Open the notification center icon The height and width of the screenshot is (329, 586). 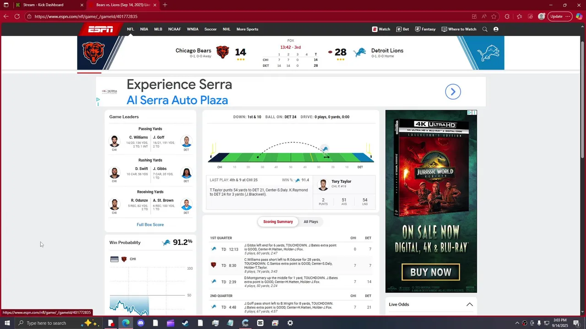pos(576,323)
